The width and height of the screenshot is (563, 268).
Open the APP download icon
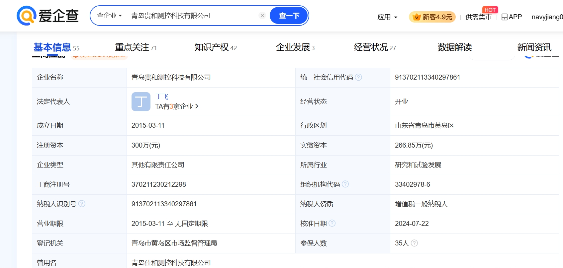[x=504, y=17]
